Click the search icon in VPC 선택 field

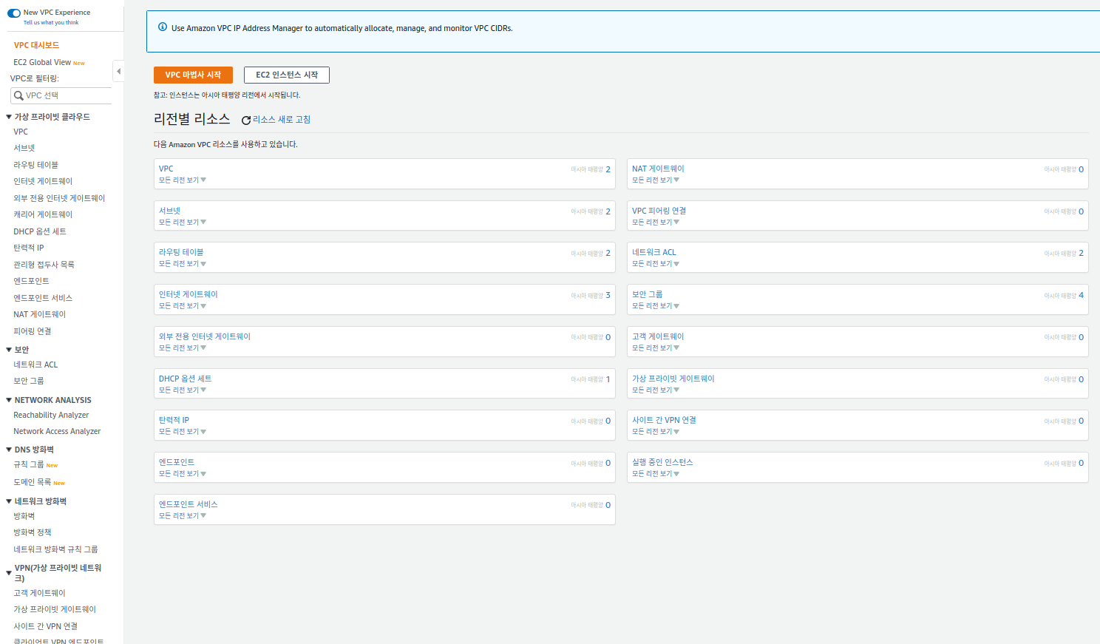click(18, 95)
